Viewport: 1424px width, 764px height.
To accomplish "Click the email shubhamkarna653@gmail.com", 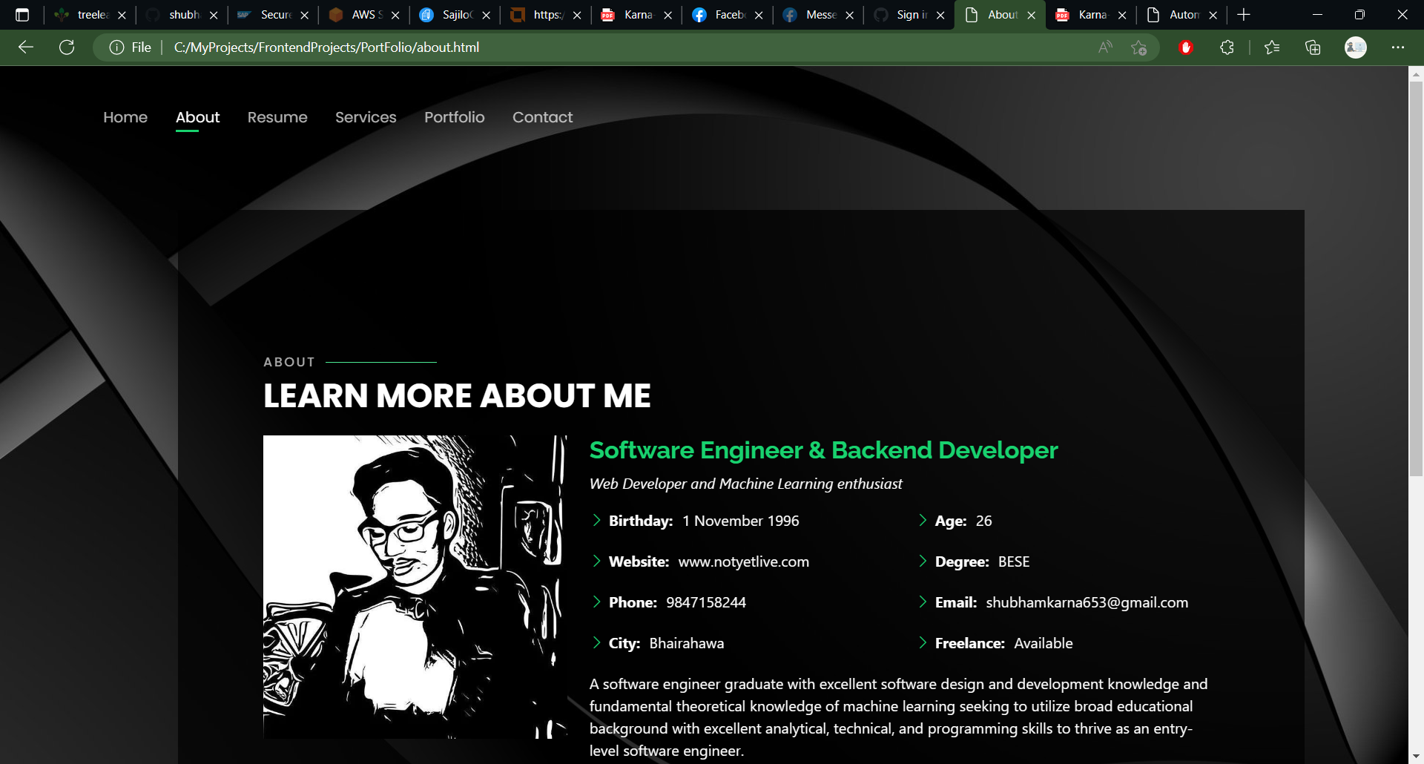I will 1087,602.
